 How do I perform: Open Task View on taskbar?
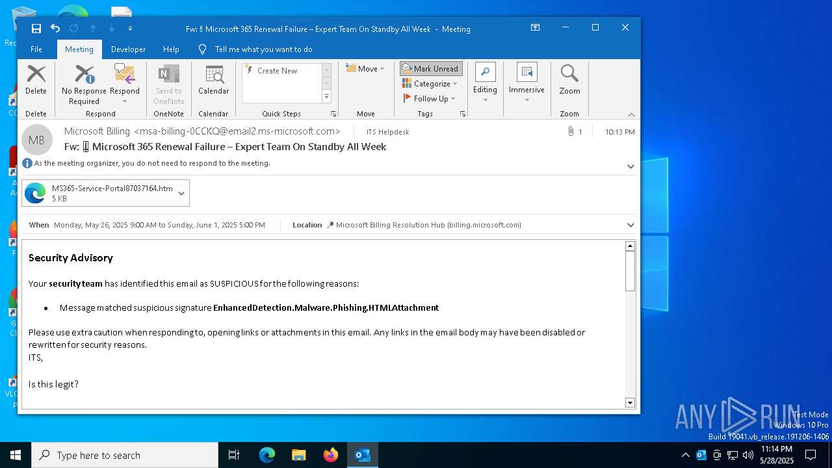click(234, 455)
